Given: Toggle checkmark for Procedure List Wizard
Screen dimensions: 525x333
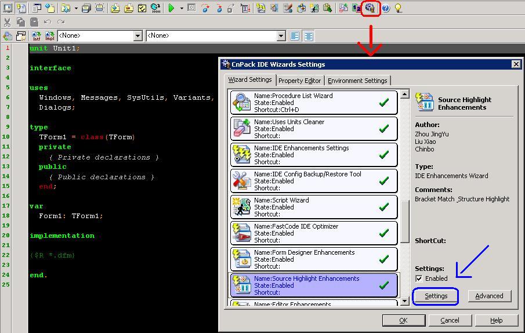Looking at the screenshot, I should (384, 103).
